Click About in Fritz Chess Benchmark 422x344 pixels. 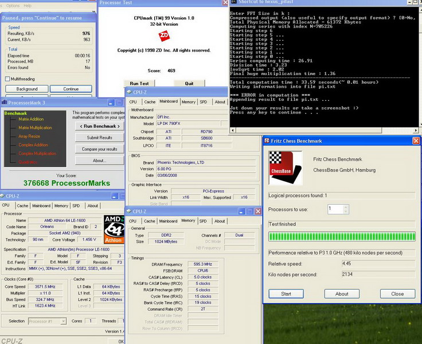(342, 294)
